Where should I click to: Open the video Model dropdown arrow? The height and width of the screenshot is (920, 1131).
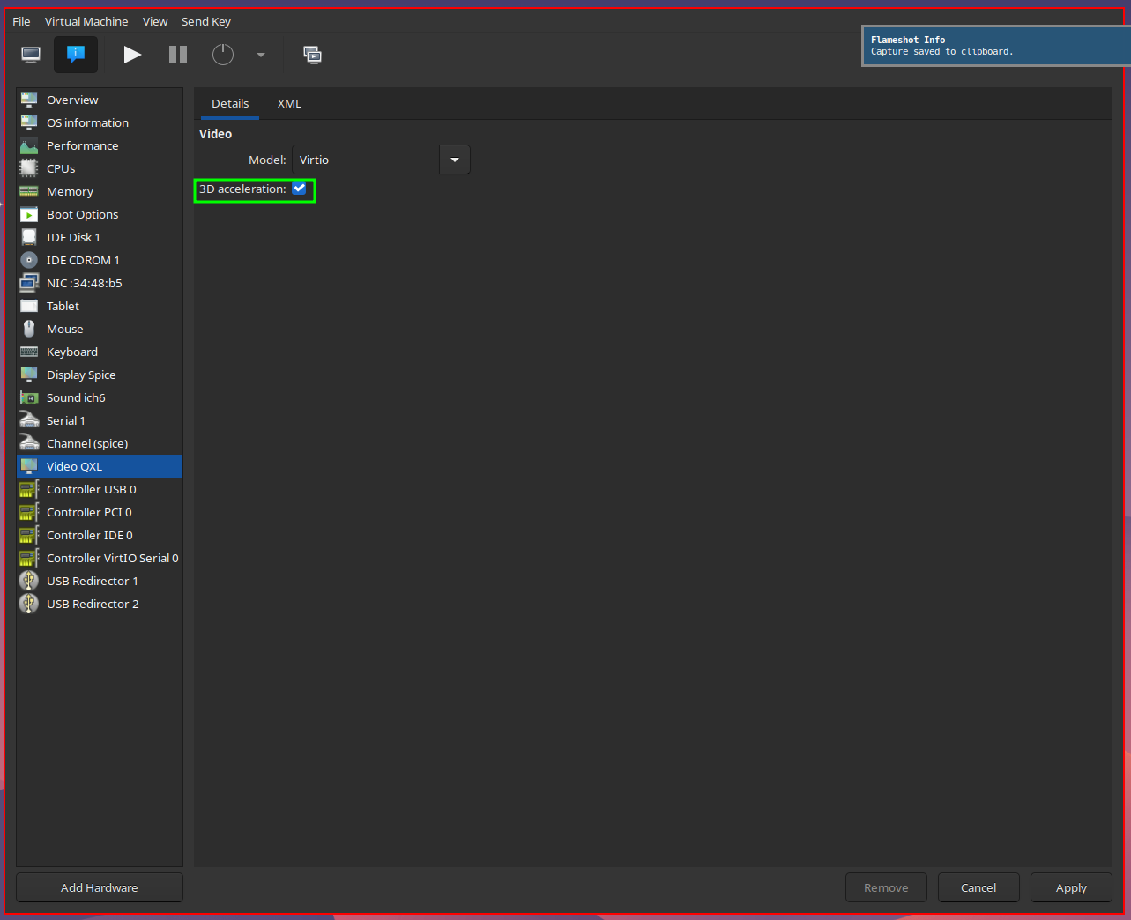click(455, 160)
